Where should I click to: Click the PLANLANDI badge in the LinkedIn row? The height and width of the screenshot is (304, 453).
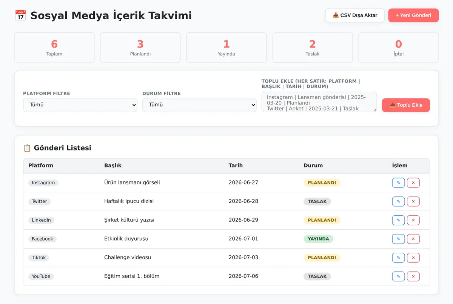pos(322,220)
